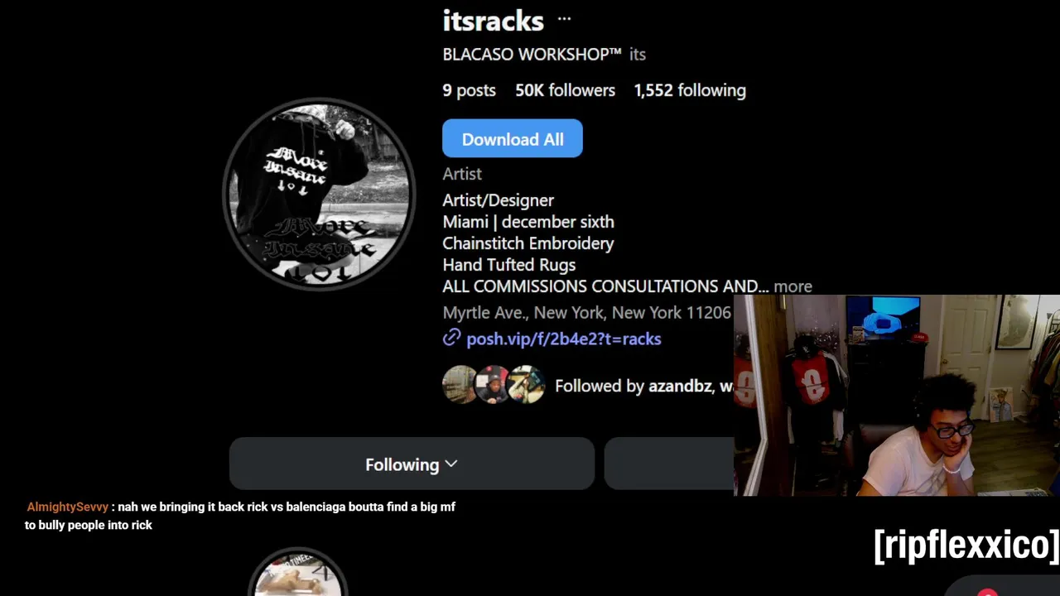This screenshot has width=1060, height=596.
Task: Click the 9 posts count
Action: pyautogui.click(x=469, y=90)
